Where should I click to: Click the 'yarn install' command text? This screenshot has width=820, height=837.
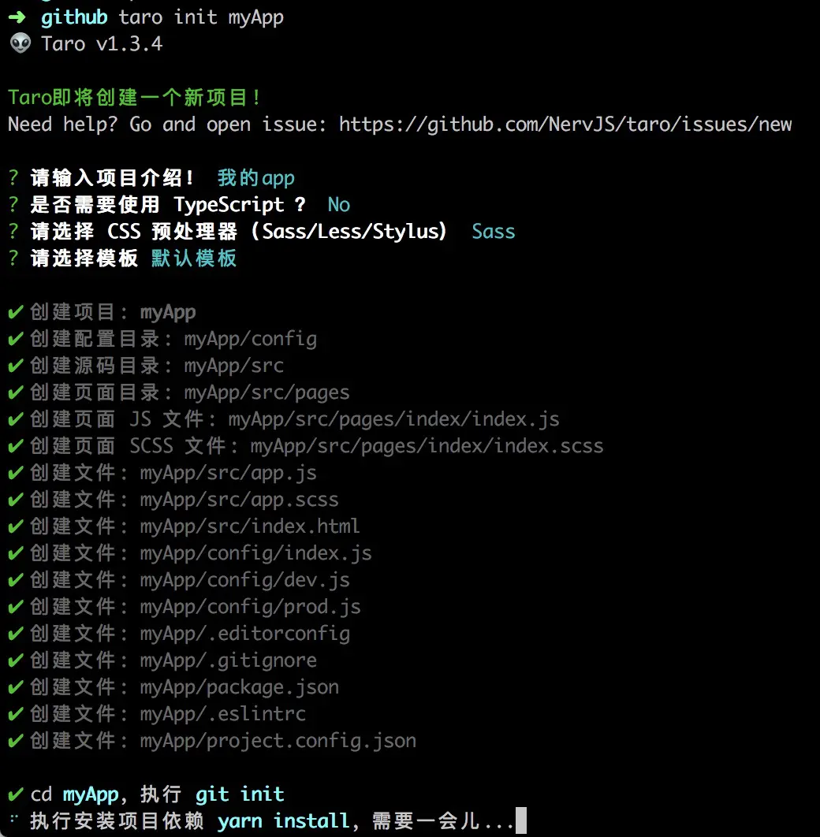pyautogui.click(x=284, y=821)
